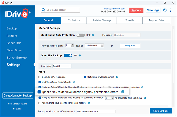Screen dimensions: 177x117
Task: Click help icon for files failed notification
Action: 142,87
